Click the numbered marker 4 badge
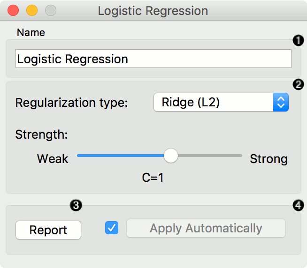Image resolution: width=307 pixels, height=268 pixels. pyautogui.click(x=298, y=205)
